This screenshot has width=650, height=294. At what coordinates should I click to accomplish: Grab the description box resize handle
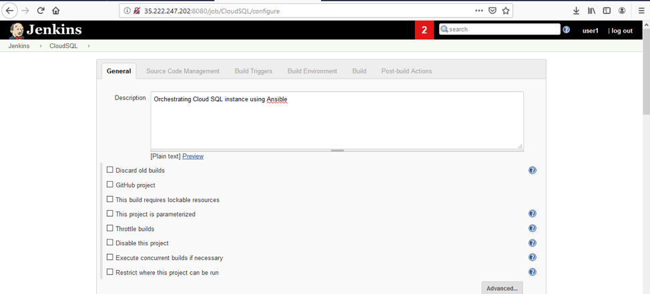click(337, 150)
